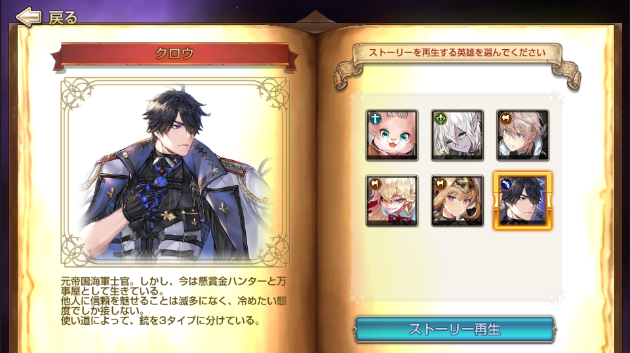Select the highlighted black-haired クロウ thumbnail

(522, 201)
